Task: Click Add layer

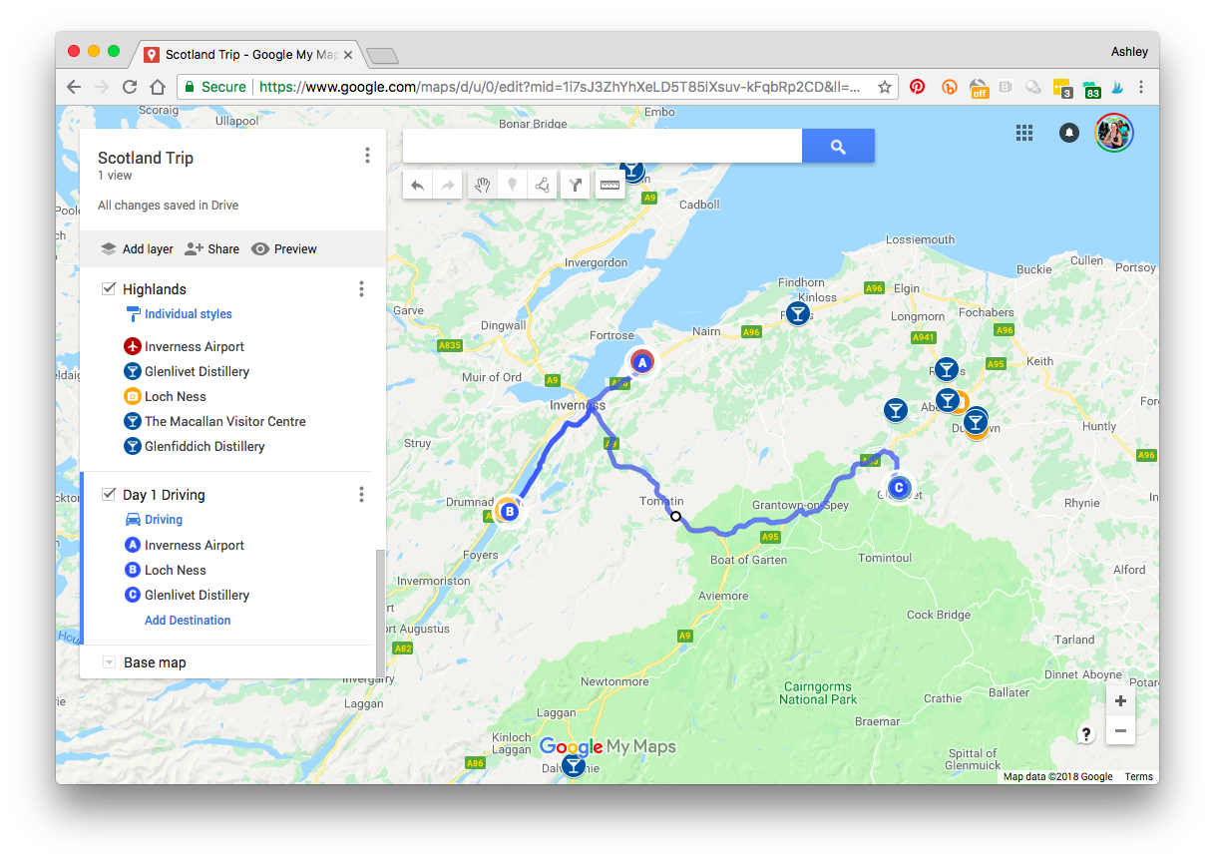Action: coord(138,249)
